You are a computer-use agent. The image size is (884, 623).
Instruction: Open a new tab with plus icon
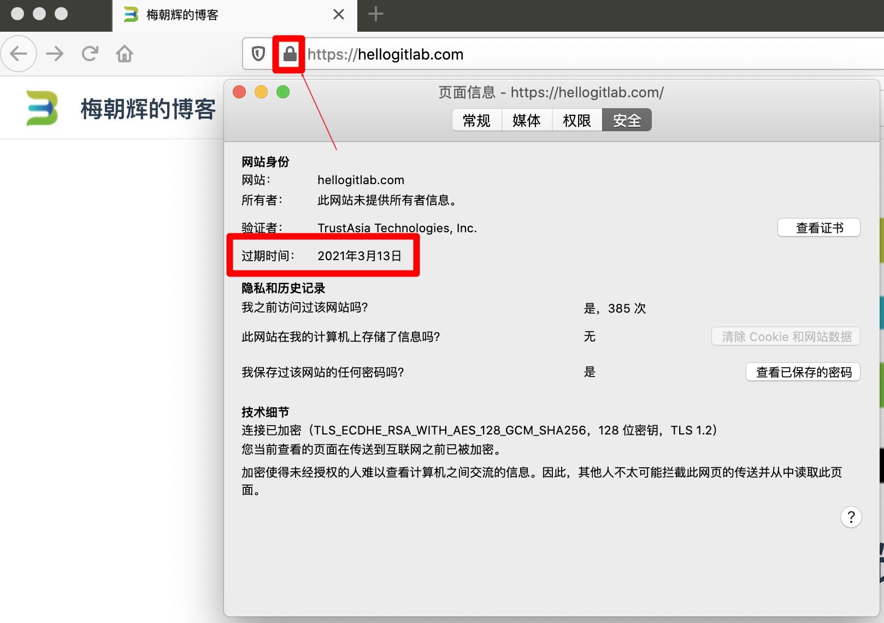[376, 14]
